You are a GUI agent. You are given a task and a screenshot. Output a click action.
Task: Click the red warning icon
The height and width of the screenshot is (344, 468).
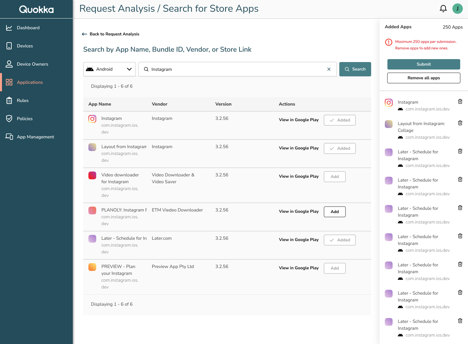click(389, 42)
